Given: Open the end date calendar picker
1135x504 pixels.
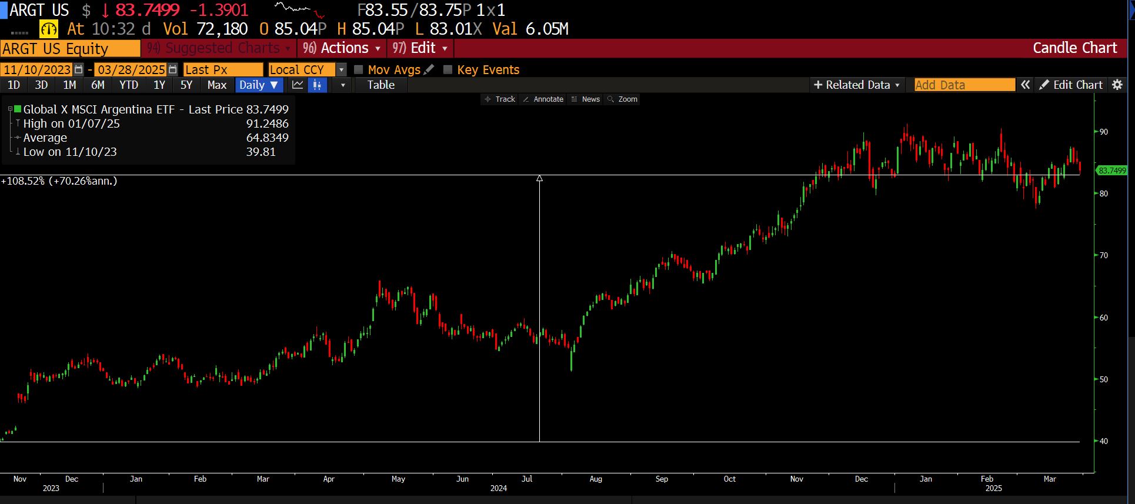Looking at the screenshot, I should 172,69.
